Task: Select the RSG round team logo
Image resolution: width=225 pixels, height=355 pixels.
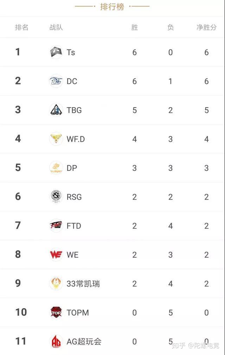Action: 56,197
